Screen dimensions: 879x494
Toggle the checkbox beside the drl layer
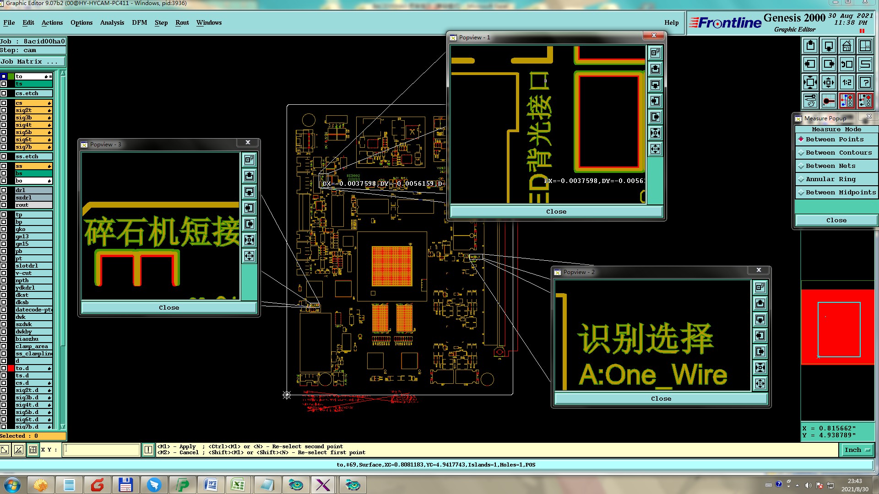tap(4, 190)
